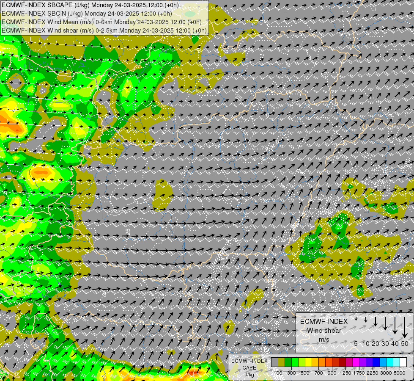
Task: Click the 'm/s' unit label in wind legend
Action: point(324,340)
